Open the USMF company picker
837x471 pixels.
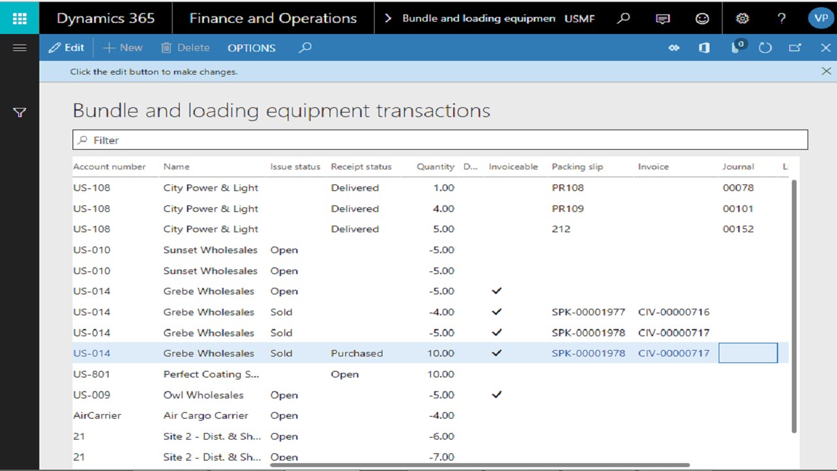click(581, 18)
